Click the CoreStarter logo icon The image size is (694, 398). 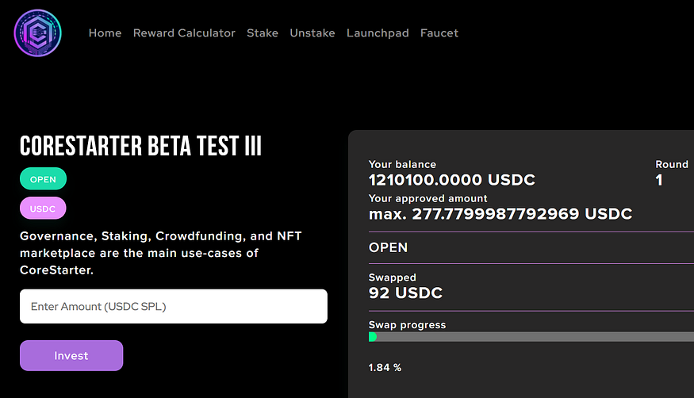[37, 33]
